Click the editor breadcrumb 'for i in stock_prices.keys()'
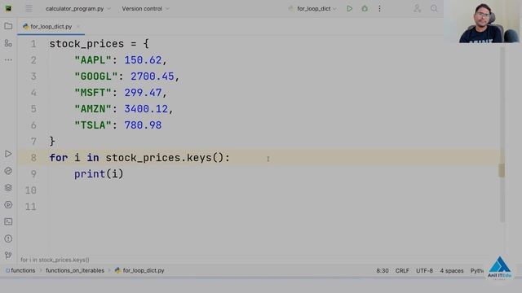The image size is (522, 293). click(55, 260)
